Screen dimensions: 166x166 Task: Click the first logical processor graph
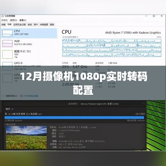click(74, 41)
